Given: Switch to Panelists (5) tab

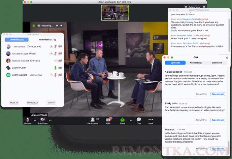Looking at the screenshot, I should (16, 40).
